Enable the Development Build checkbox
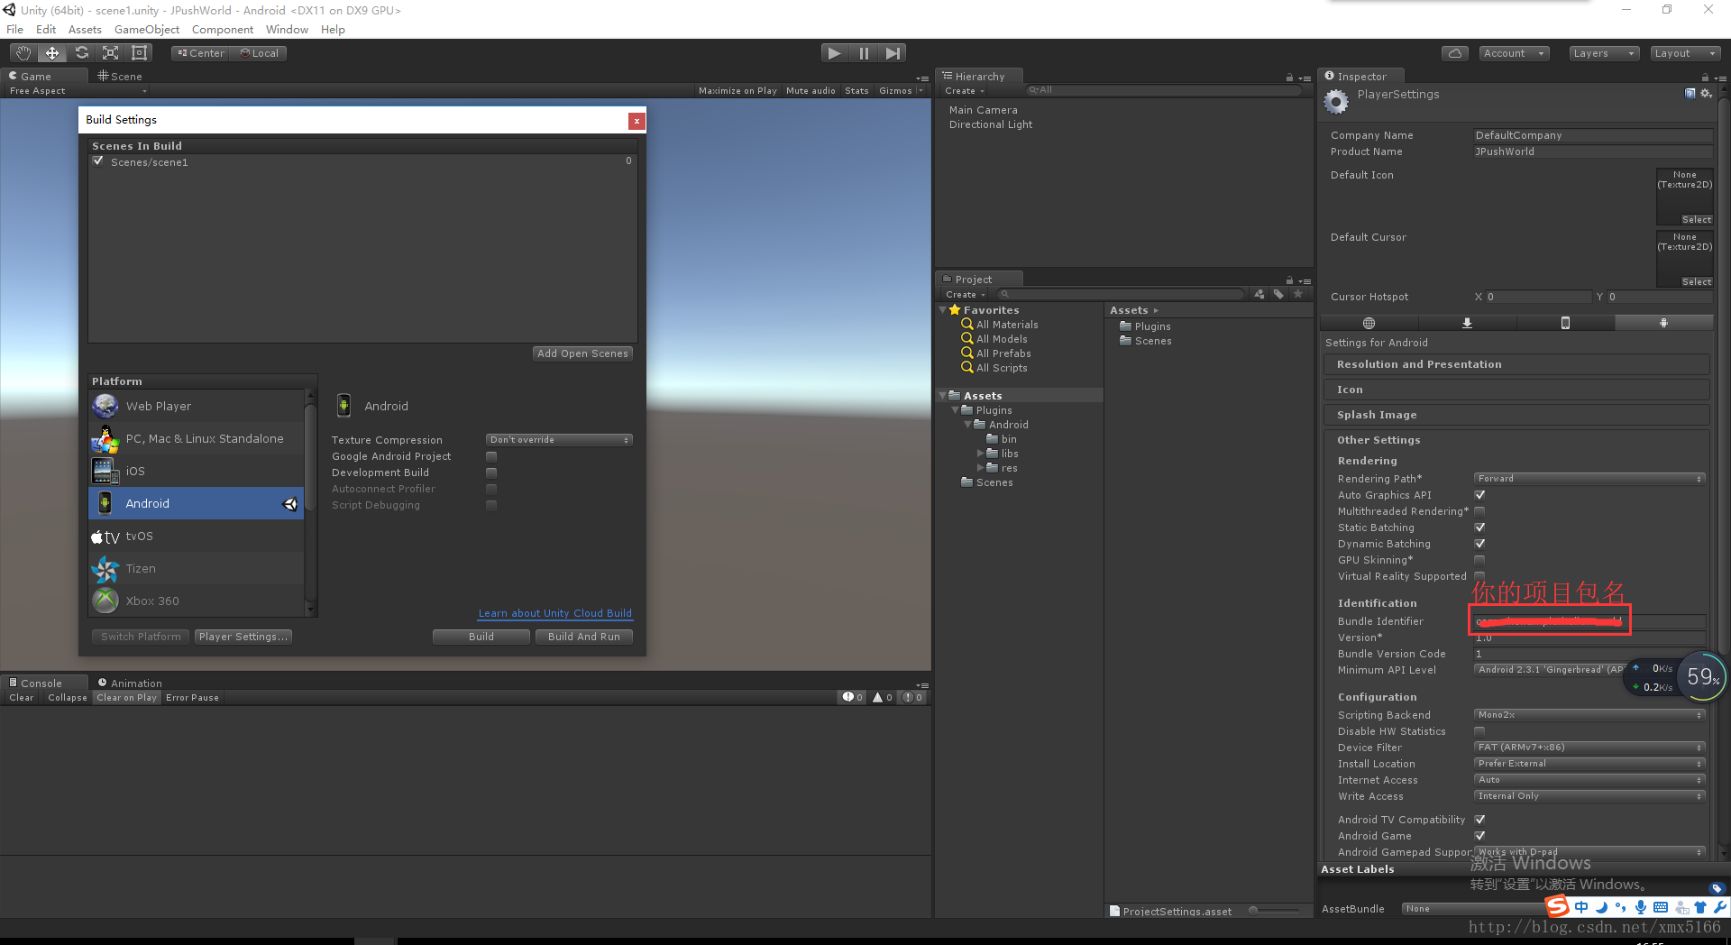Image resolution: width=1731 pixels, height=945 pixels. (491, 472)
